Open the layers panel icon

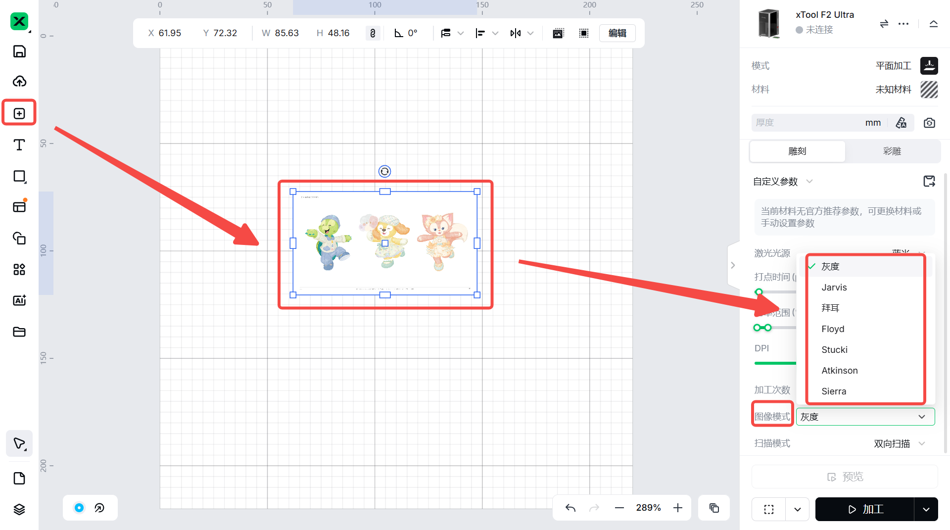pos(19,509)
